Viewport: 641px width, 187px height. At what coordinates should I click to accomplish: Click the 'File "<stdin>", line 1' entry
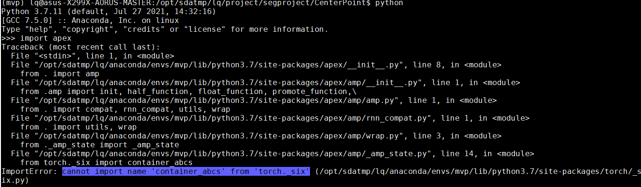pyautogui.click(x=93, y=56)
